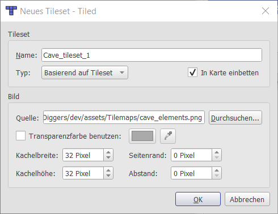Click the Quelle path field

[124, 117]
